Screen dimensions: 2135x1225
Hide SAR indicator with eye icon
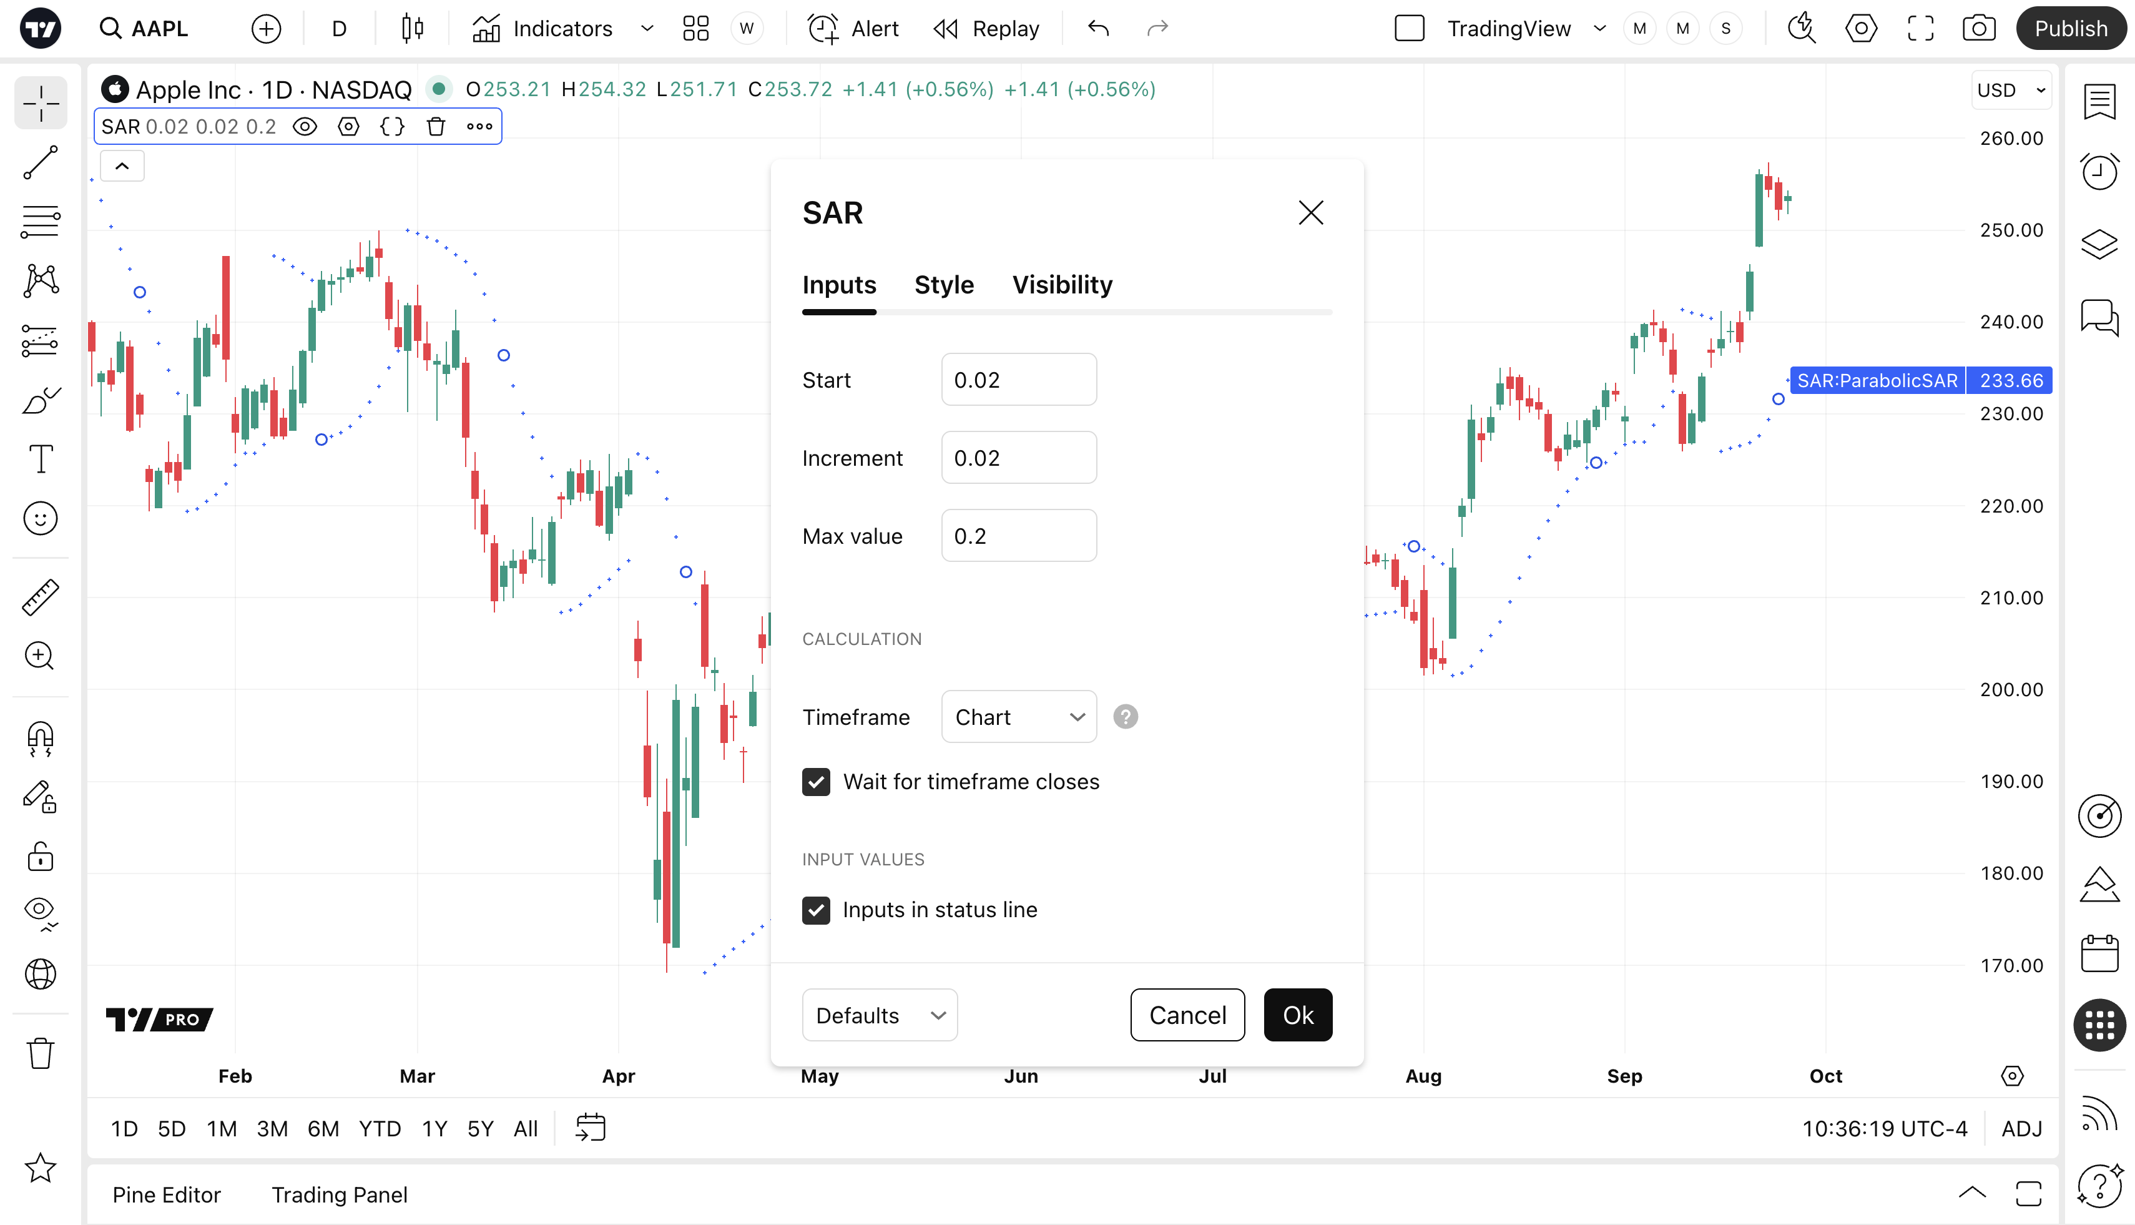tap(305, 127)
